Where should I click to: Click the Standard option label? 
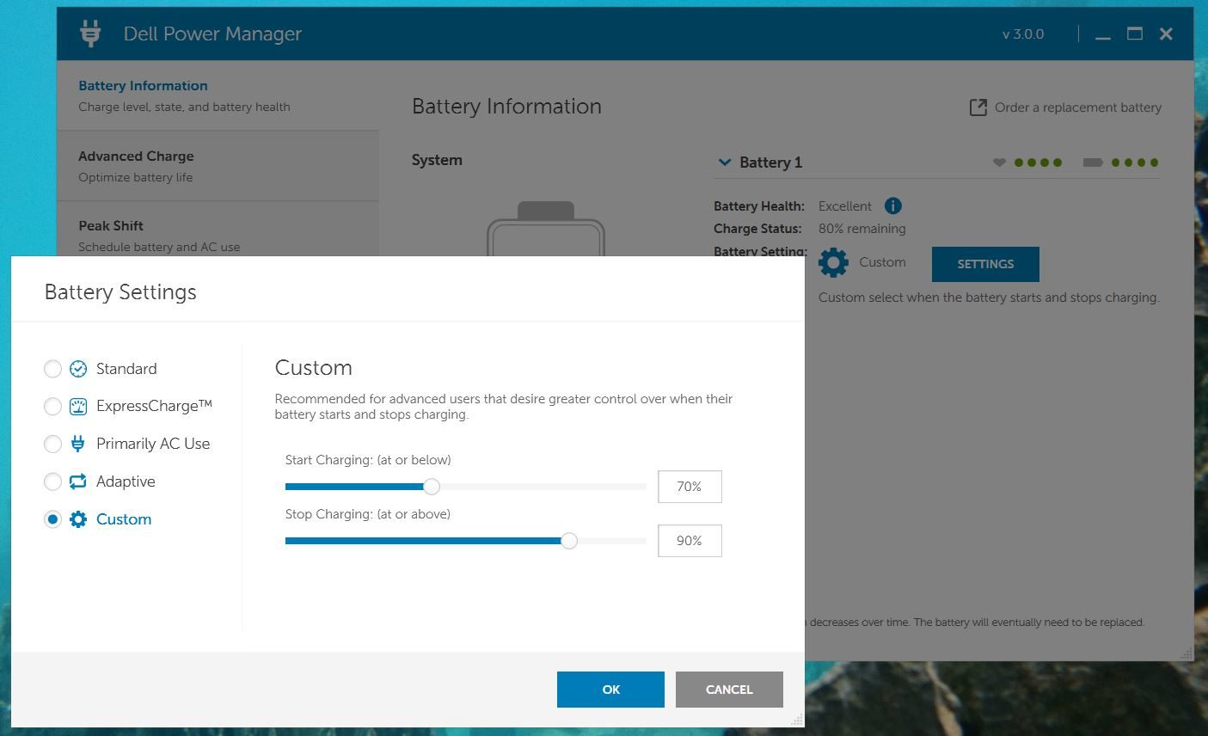pos(126,369)
